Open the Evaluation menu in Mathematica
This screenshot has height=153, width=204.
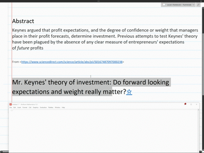43,108
